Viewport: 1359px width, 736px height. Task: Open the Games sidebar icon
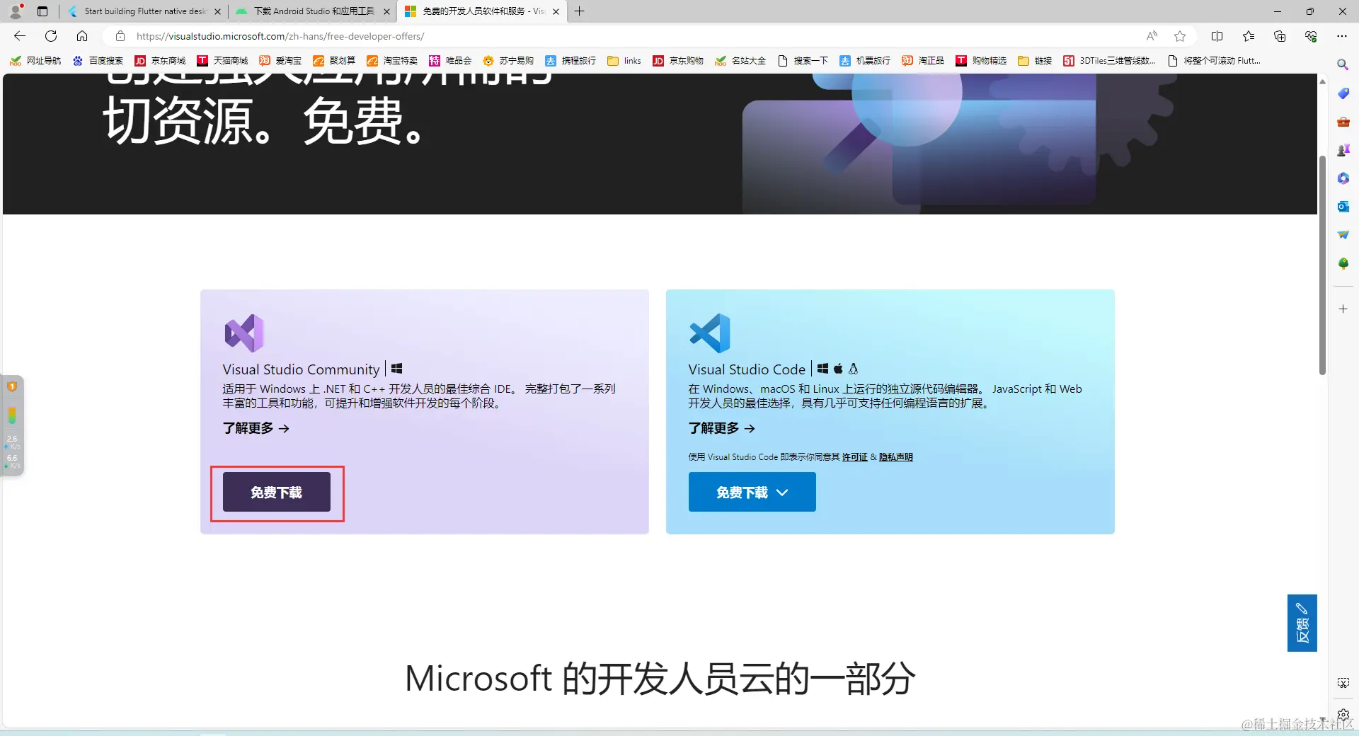tap(1343, 149)
